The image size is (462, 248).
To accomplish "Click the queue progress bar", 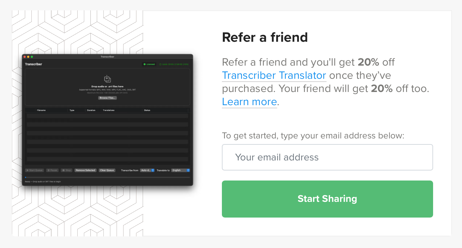I will tap(107, 177).
